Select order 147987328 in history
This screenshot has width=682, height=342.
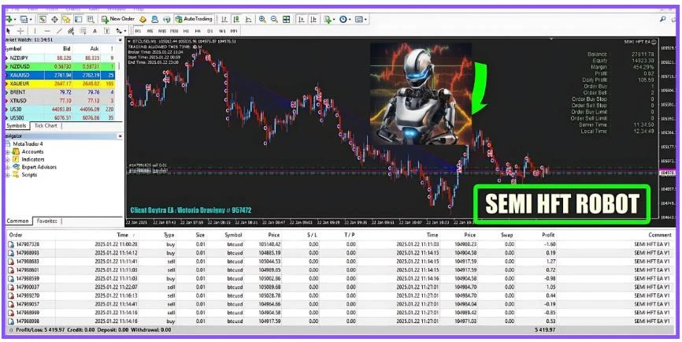341,244
